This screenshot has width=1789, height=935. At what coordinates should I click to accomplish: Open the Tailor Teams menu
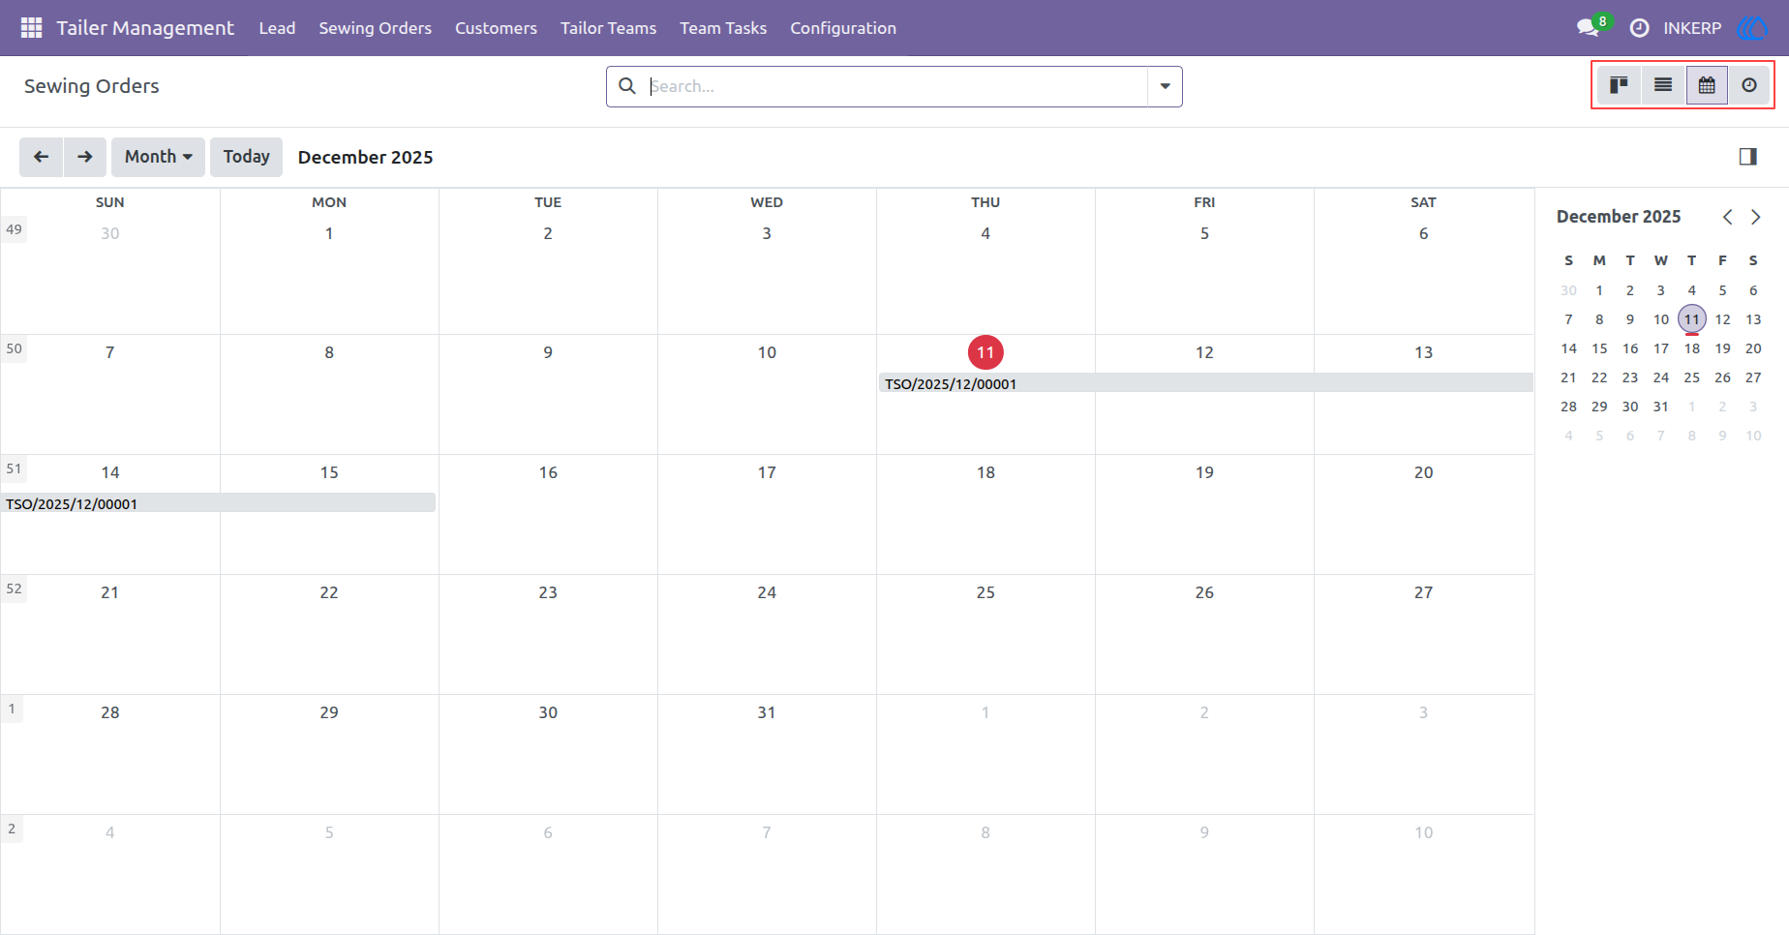(x=608, y=28)
